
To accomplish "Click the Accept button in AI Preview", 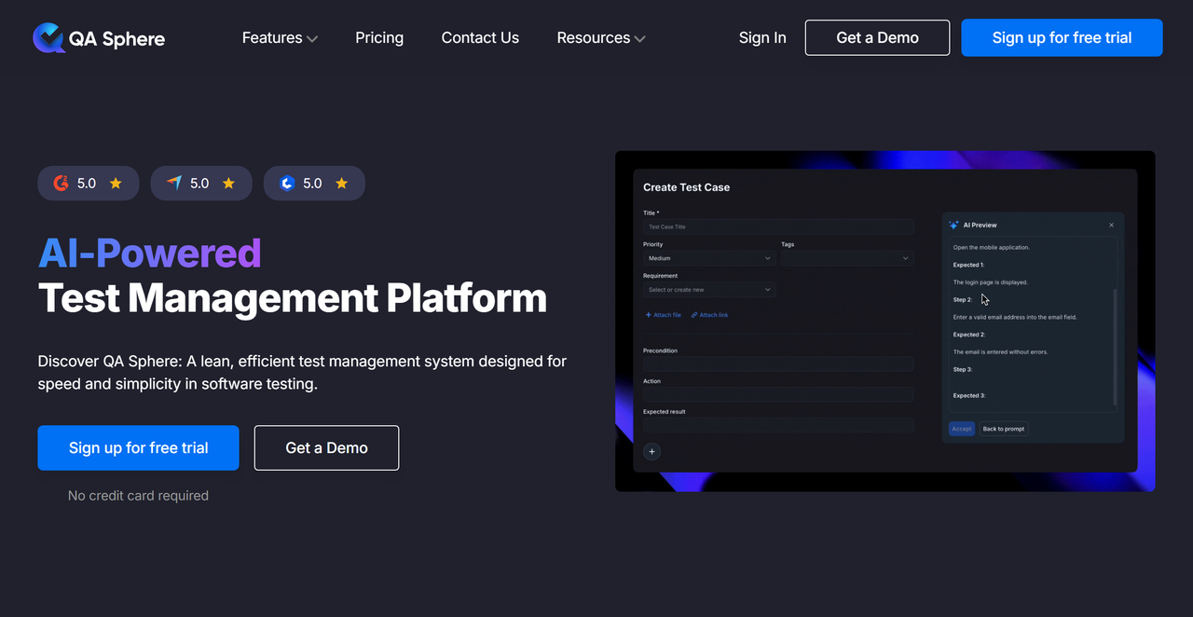I will [962, 429].
